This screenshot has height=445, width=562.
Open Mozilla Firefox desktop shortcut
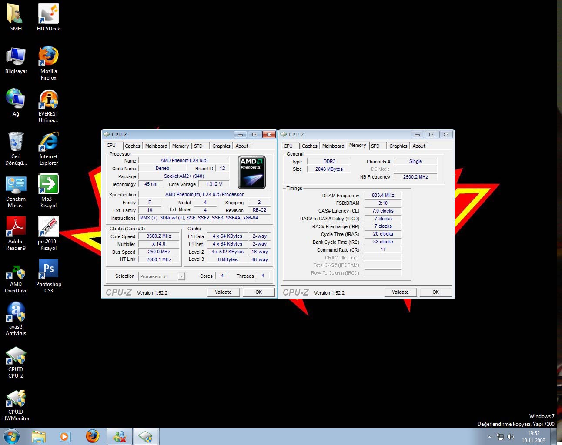pos(48,63)
